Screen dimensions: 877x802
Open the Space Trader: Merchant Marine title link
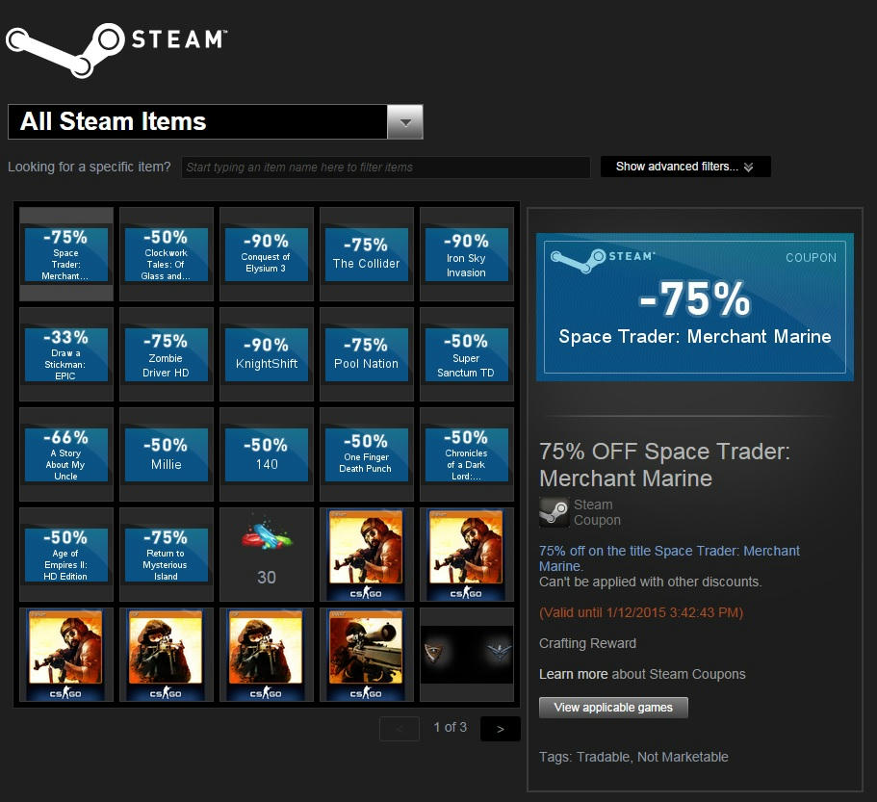(669, 558)
